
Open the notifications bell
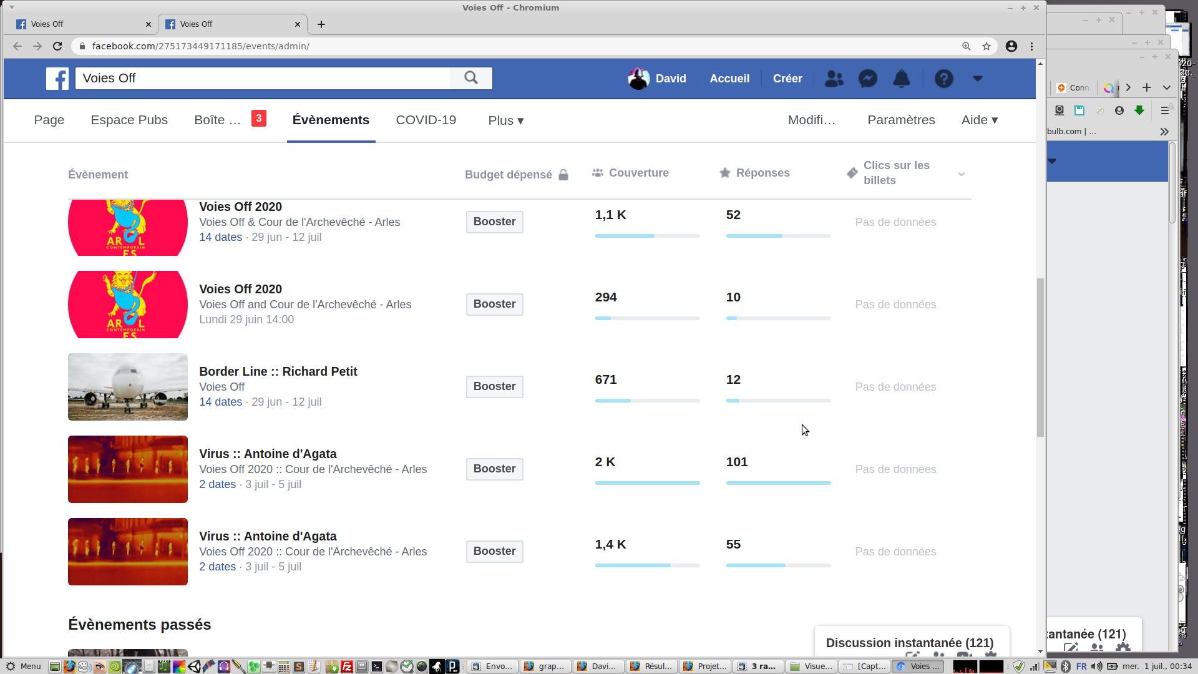click(x=902, y=79)
